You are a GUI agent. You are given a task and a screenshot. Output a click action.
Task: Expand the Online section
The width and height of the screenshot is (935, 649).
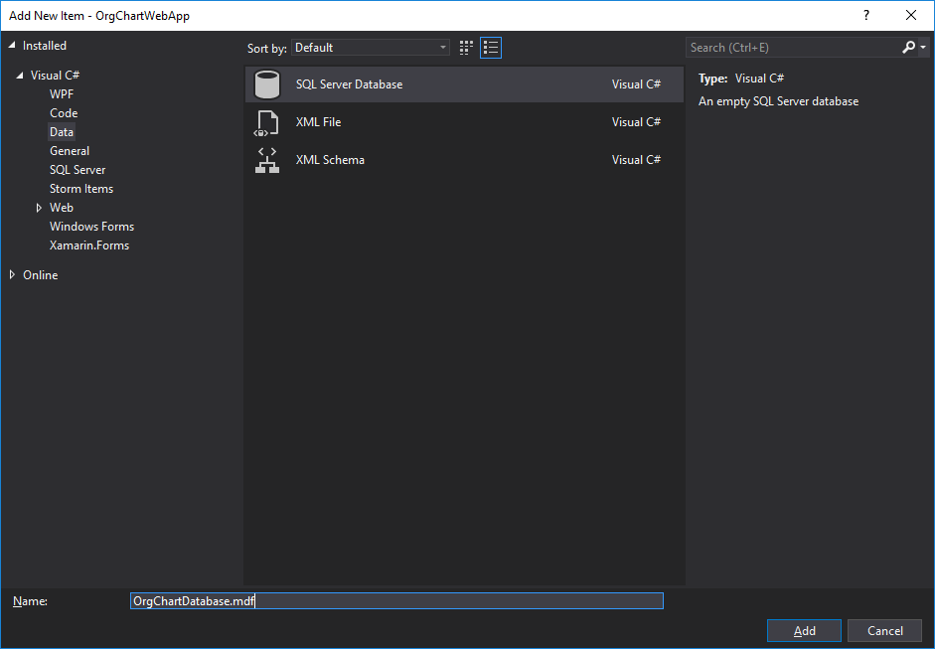tap(13, 274)
